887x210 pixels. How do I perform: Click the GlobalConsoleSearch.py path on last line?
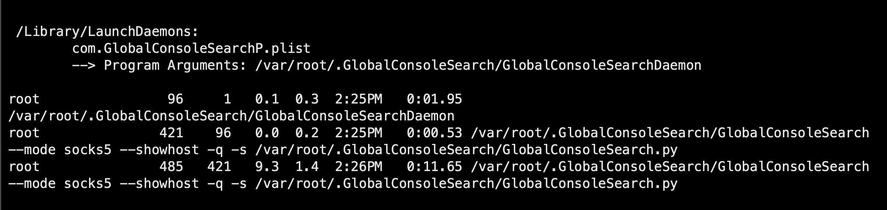pos(466,184)
